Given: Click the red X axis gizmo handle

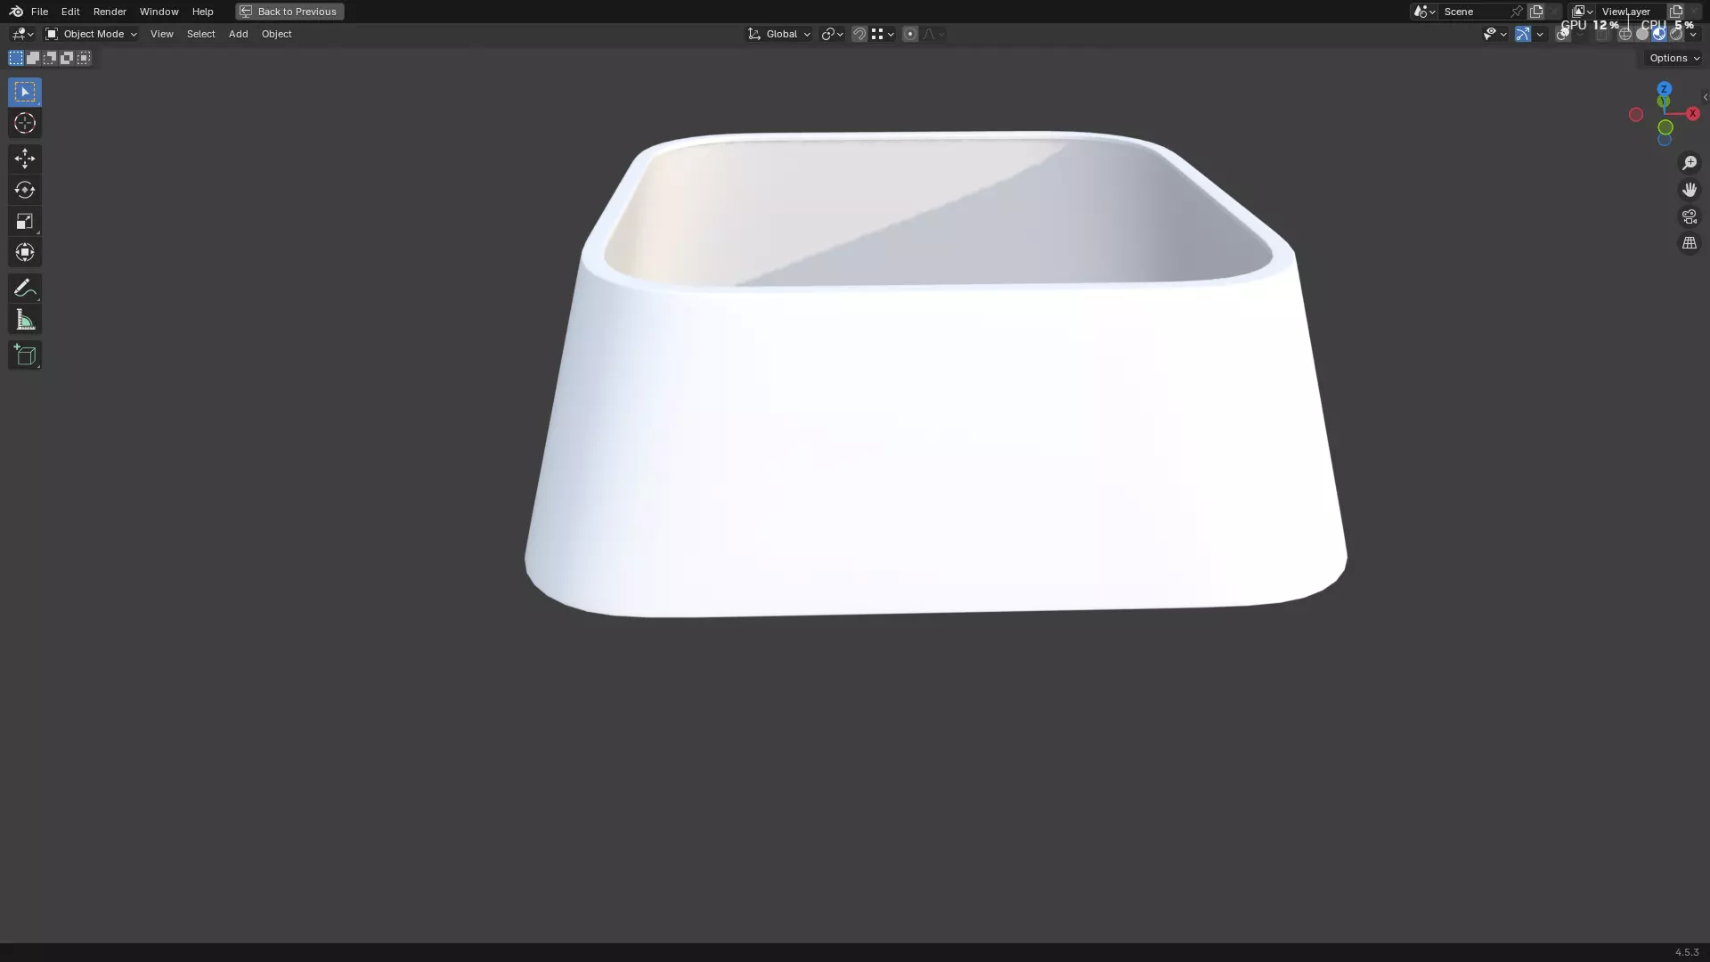Looking at the screenshot, I should tap(1693, 113).
